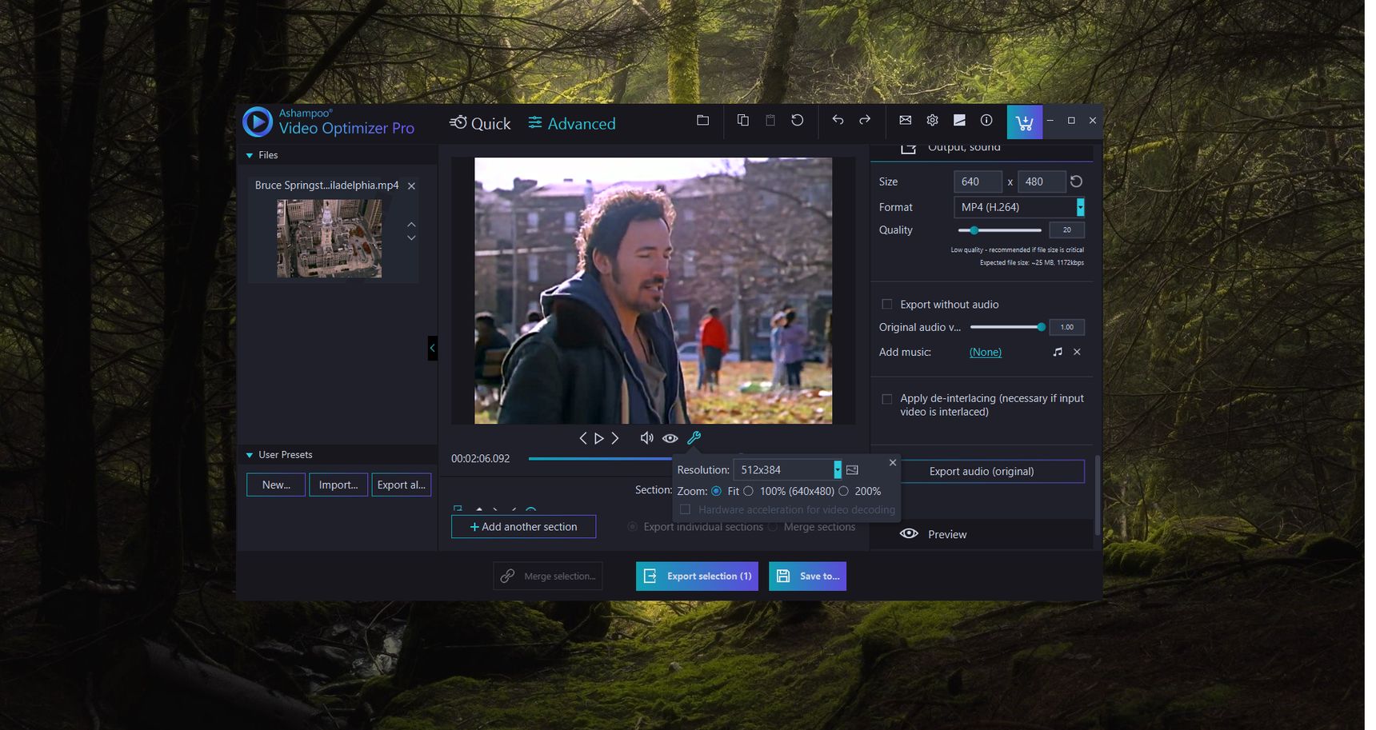Viewport: 1376px width, 730px height.
Task: Click the reset circular arrow icon in the toolbar
Action: pos(797,120)
